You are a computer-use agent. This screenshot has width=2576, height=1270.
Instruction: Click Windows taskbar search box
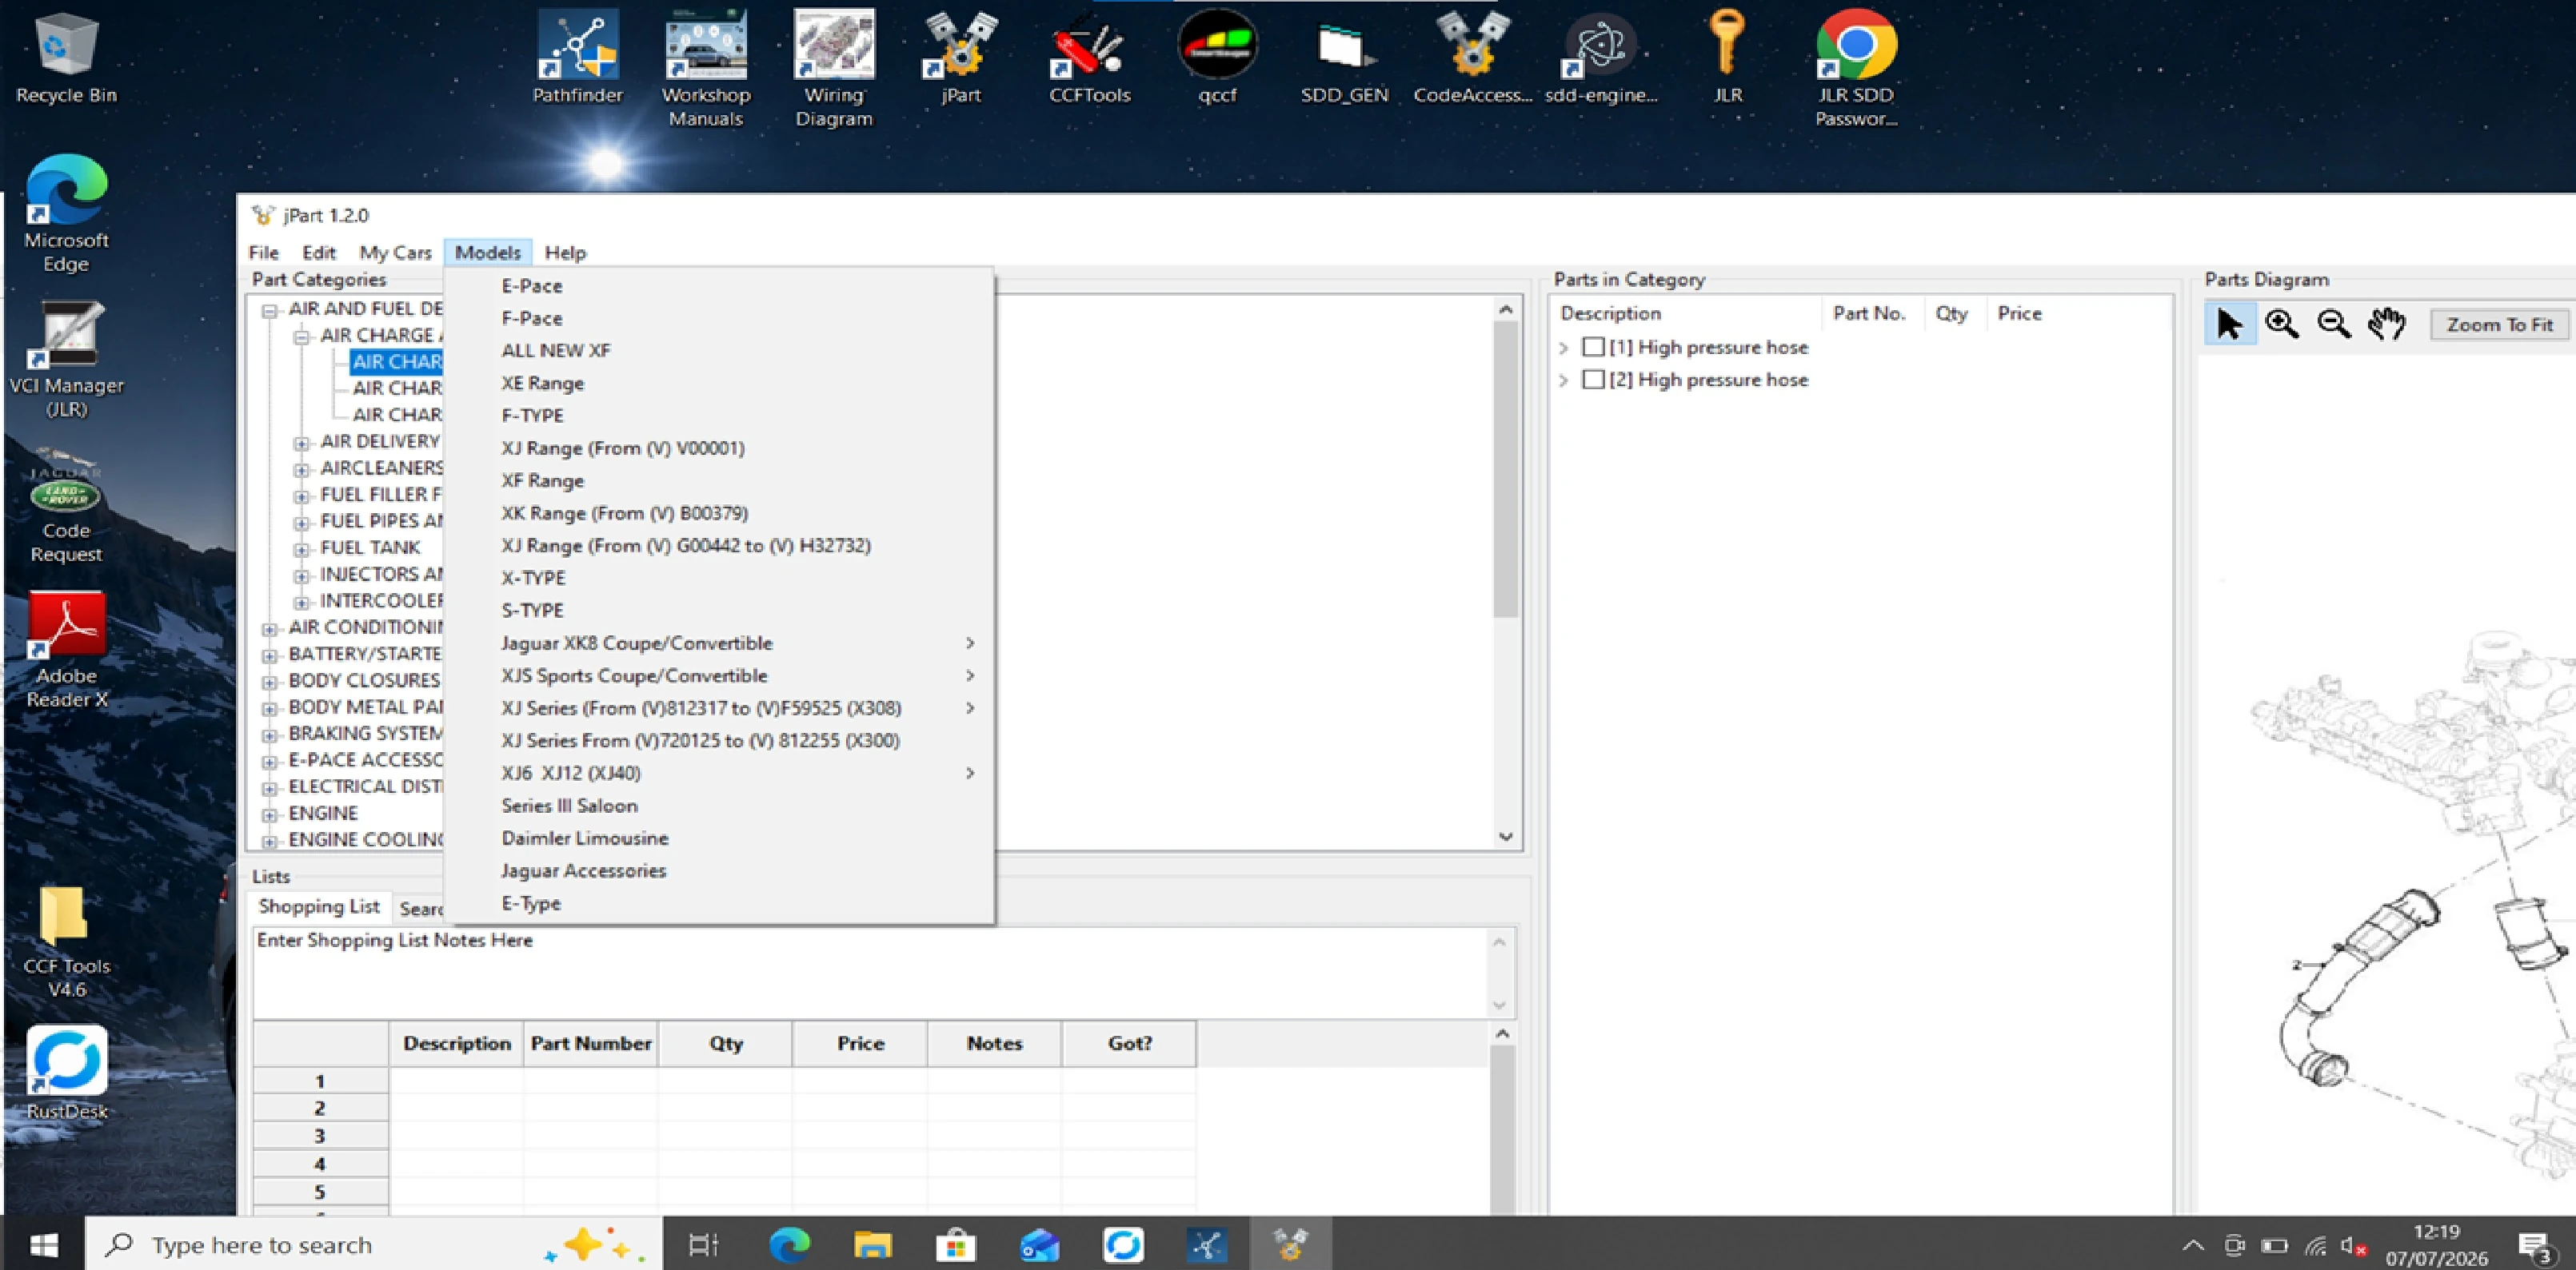[x=373, y=1244]
